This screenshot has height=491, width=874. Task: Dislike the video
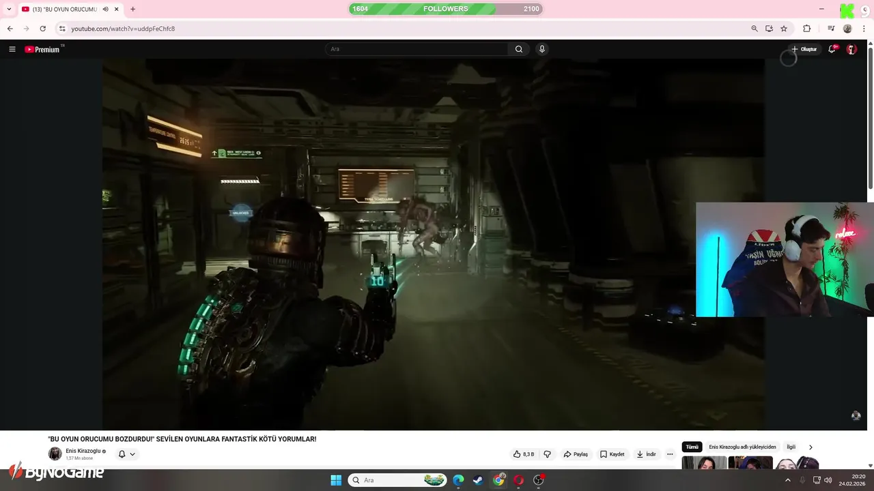tap(547, 454)
